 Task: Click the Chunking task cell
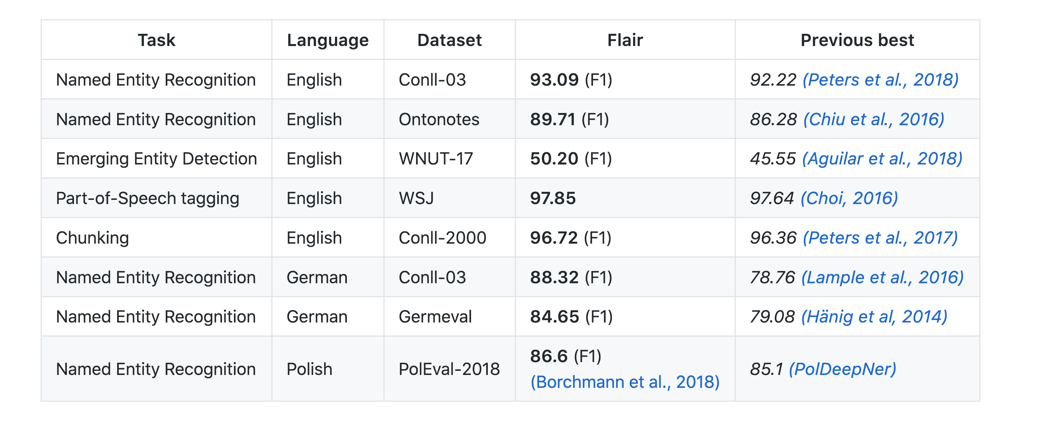pyautogui.click(x=92, y=238)
